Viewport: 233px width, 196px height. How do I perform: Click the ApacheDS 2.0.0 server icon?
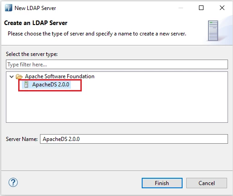click(26, 85)
